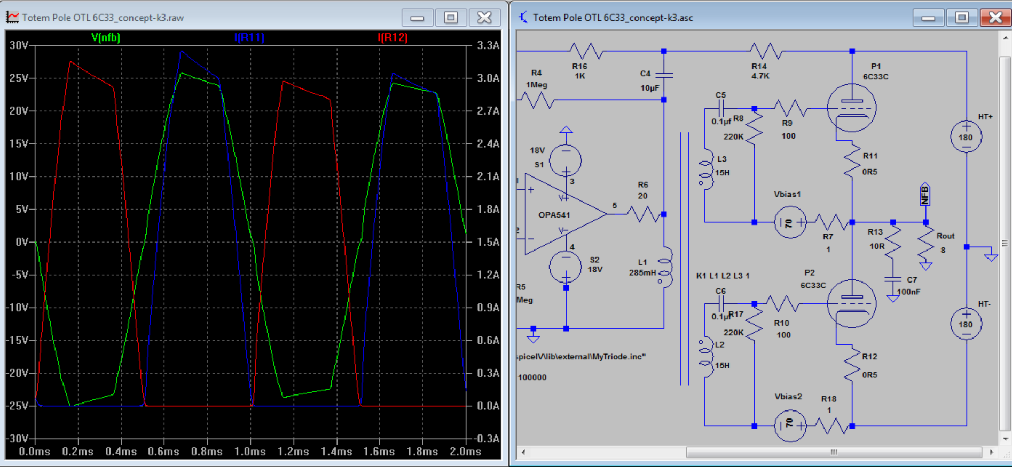This screenshot has width=1012, height=467.
Task: Click the schematic scroll-right arrow
Action: coord(992,452)
